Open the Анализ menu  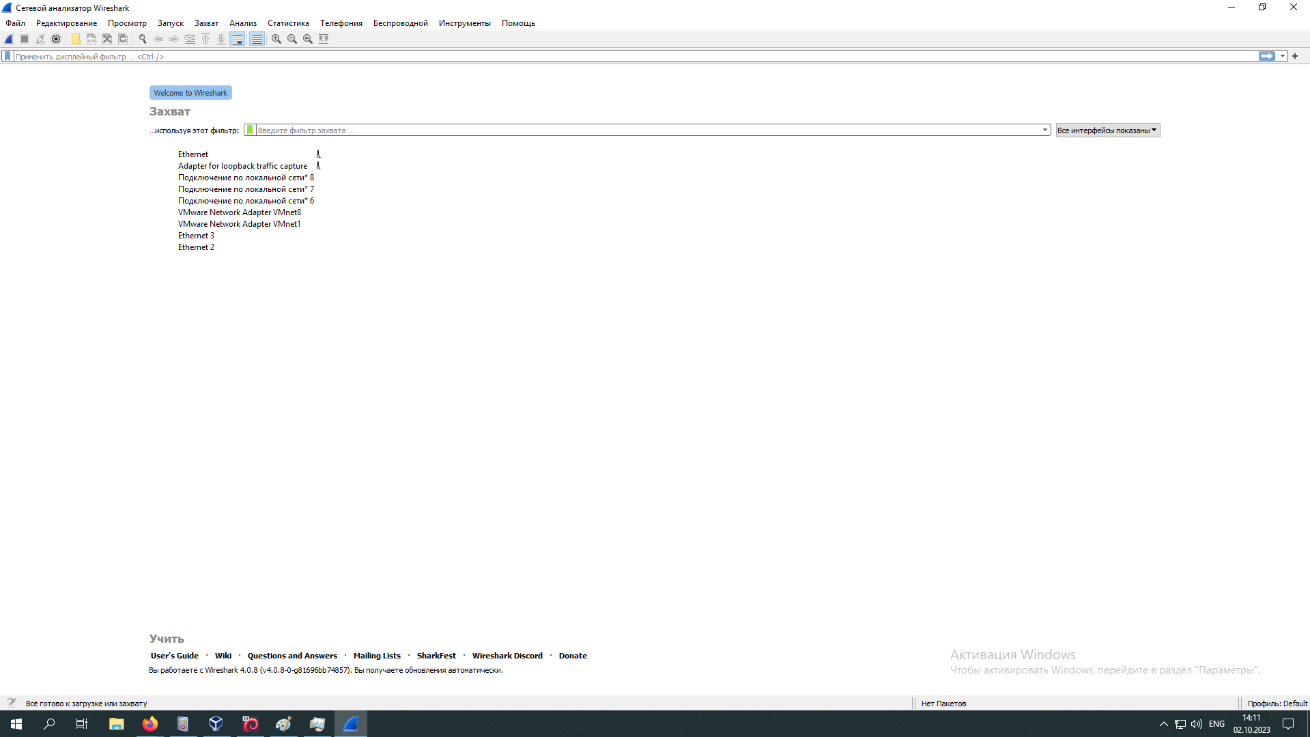coord(243,23)
